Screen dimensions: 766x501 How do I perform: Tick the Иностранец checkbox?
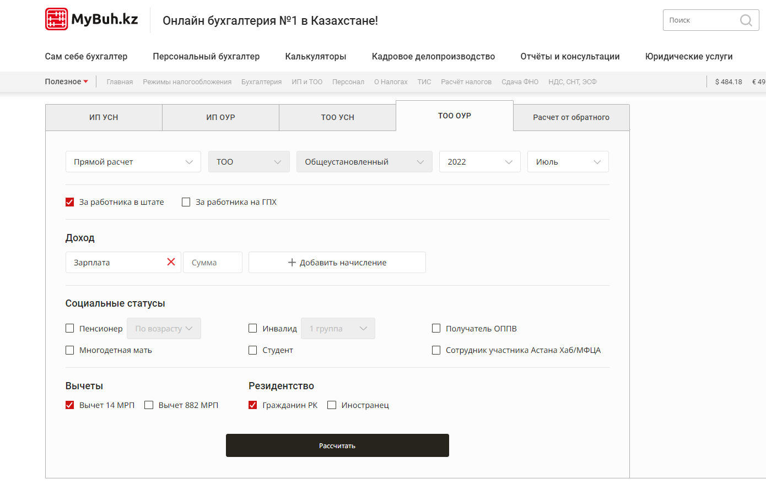pos(332,405)
